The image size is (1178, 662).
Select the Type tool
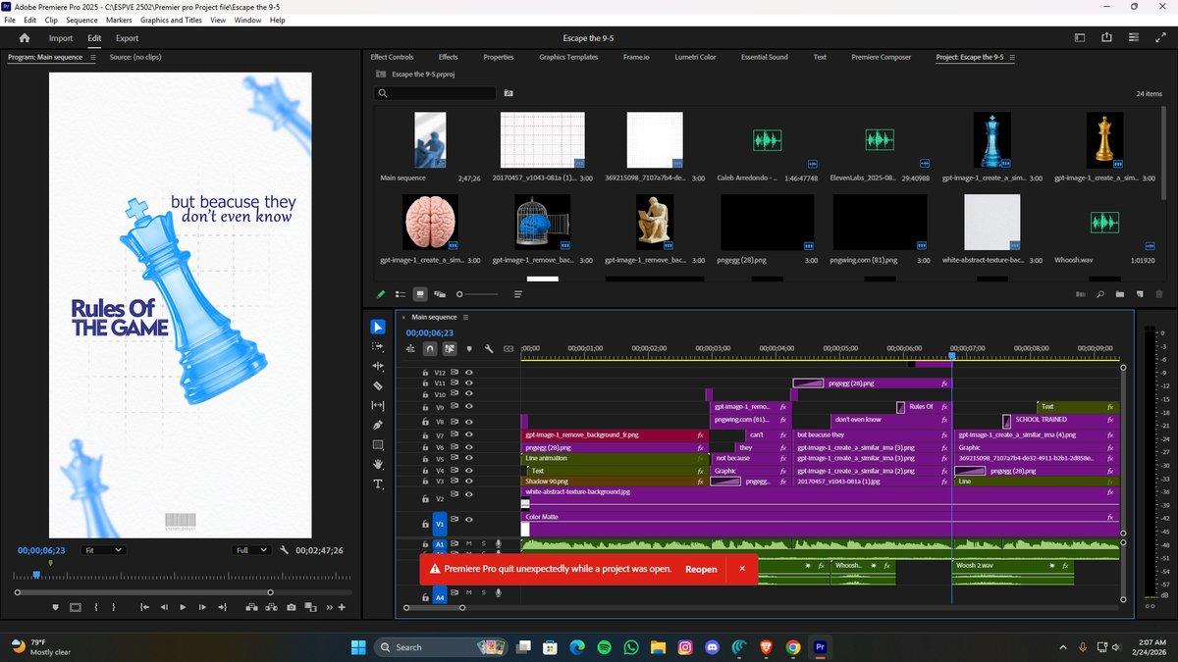pyautogui.click(x=378, y=484)
